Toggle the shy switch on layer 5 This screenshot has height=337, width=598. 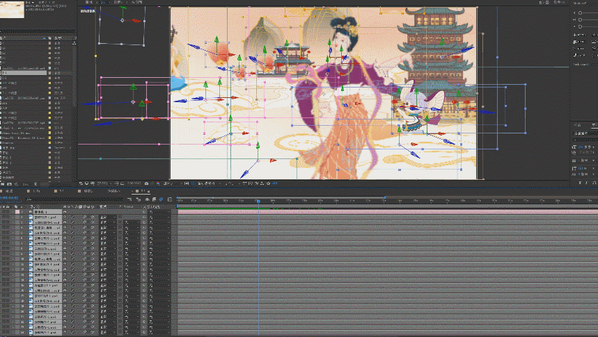[65, 233]
